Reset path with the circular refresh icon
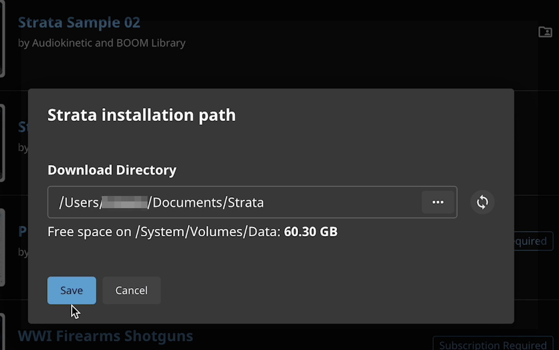 pyautogui.click(x=483, y=202)
